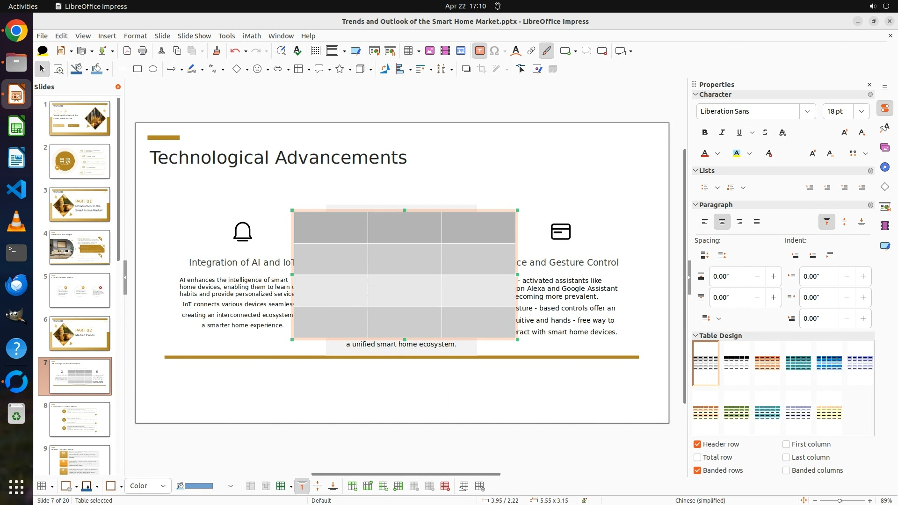
Task: Open the Liberation Sans font name dropdown
Action: pyautogui.click(x=807, y=111)
